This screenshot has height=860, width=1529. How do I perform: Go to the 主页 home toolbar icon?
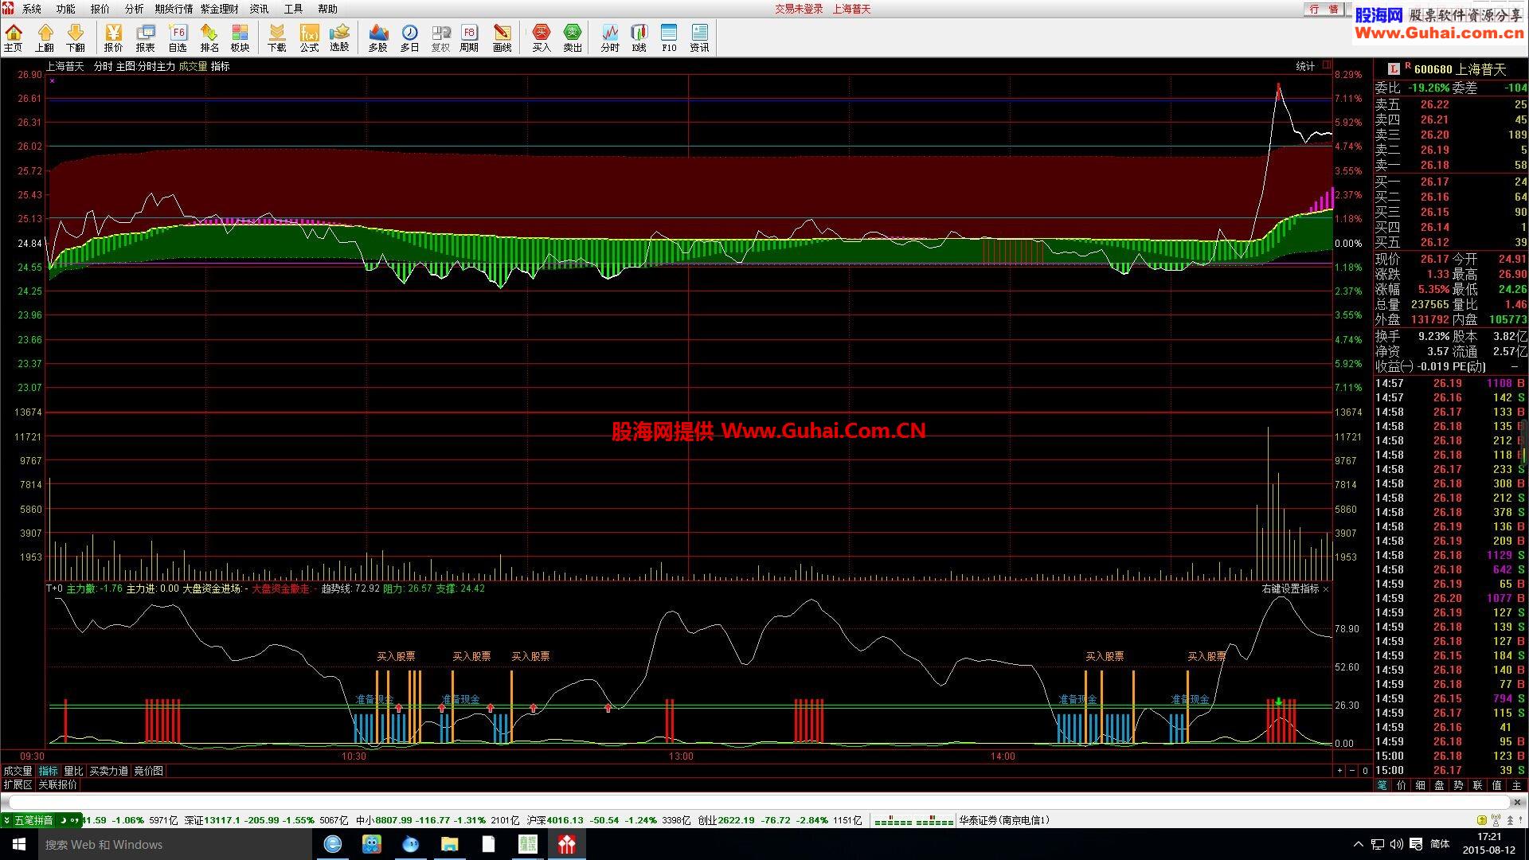(x=14, y=37)
